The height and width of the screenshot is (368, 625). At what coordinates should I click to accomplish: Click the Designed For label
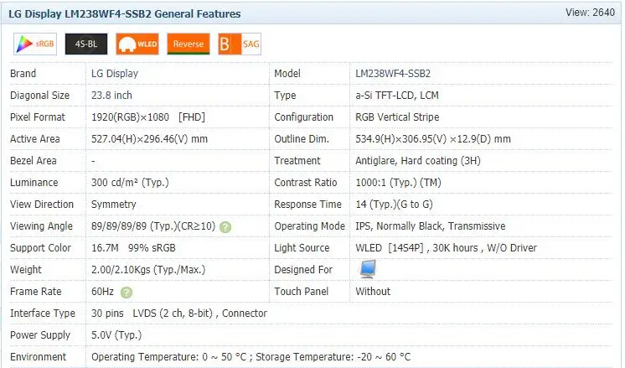point(303,270)
